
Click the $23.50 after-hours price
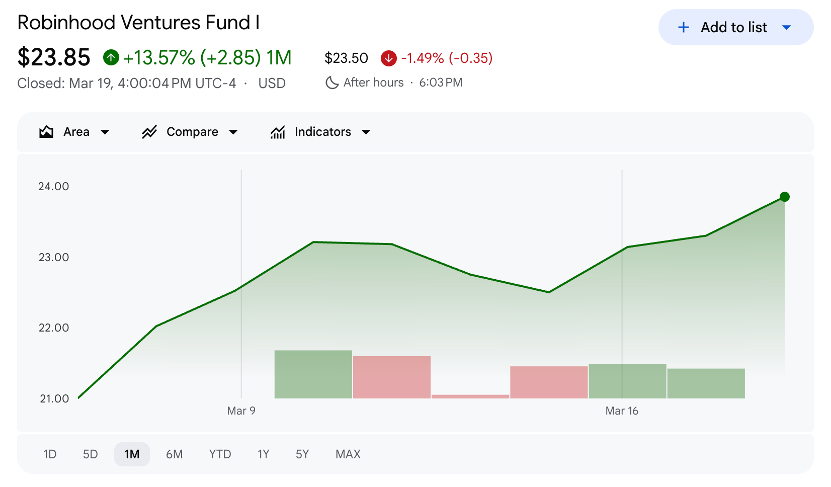tap(346, 58)
